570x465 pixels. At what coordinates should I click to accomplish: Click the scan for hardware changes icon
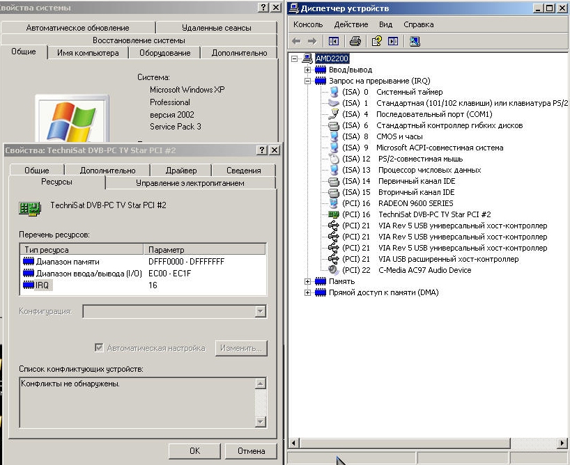click(415, 41)
